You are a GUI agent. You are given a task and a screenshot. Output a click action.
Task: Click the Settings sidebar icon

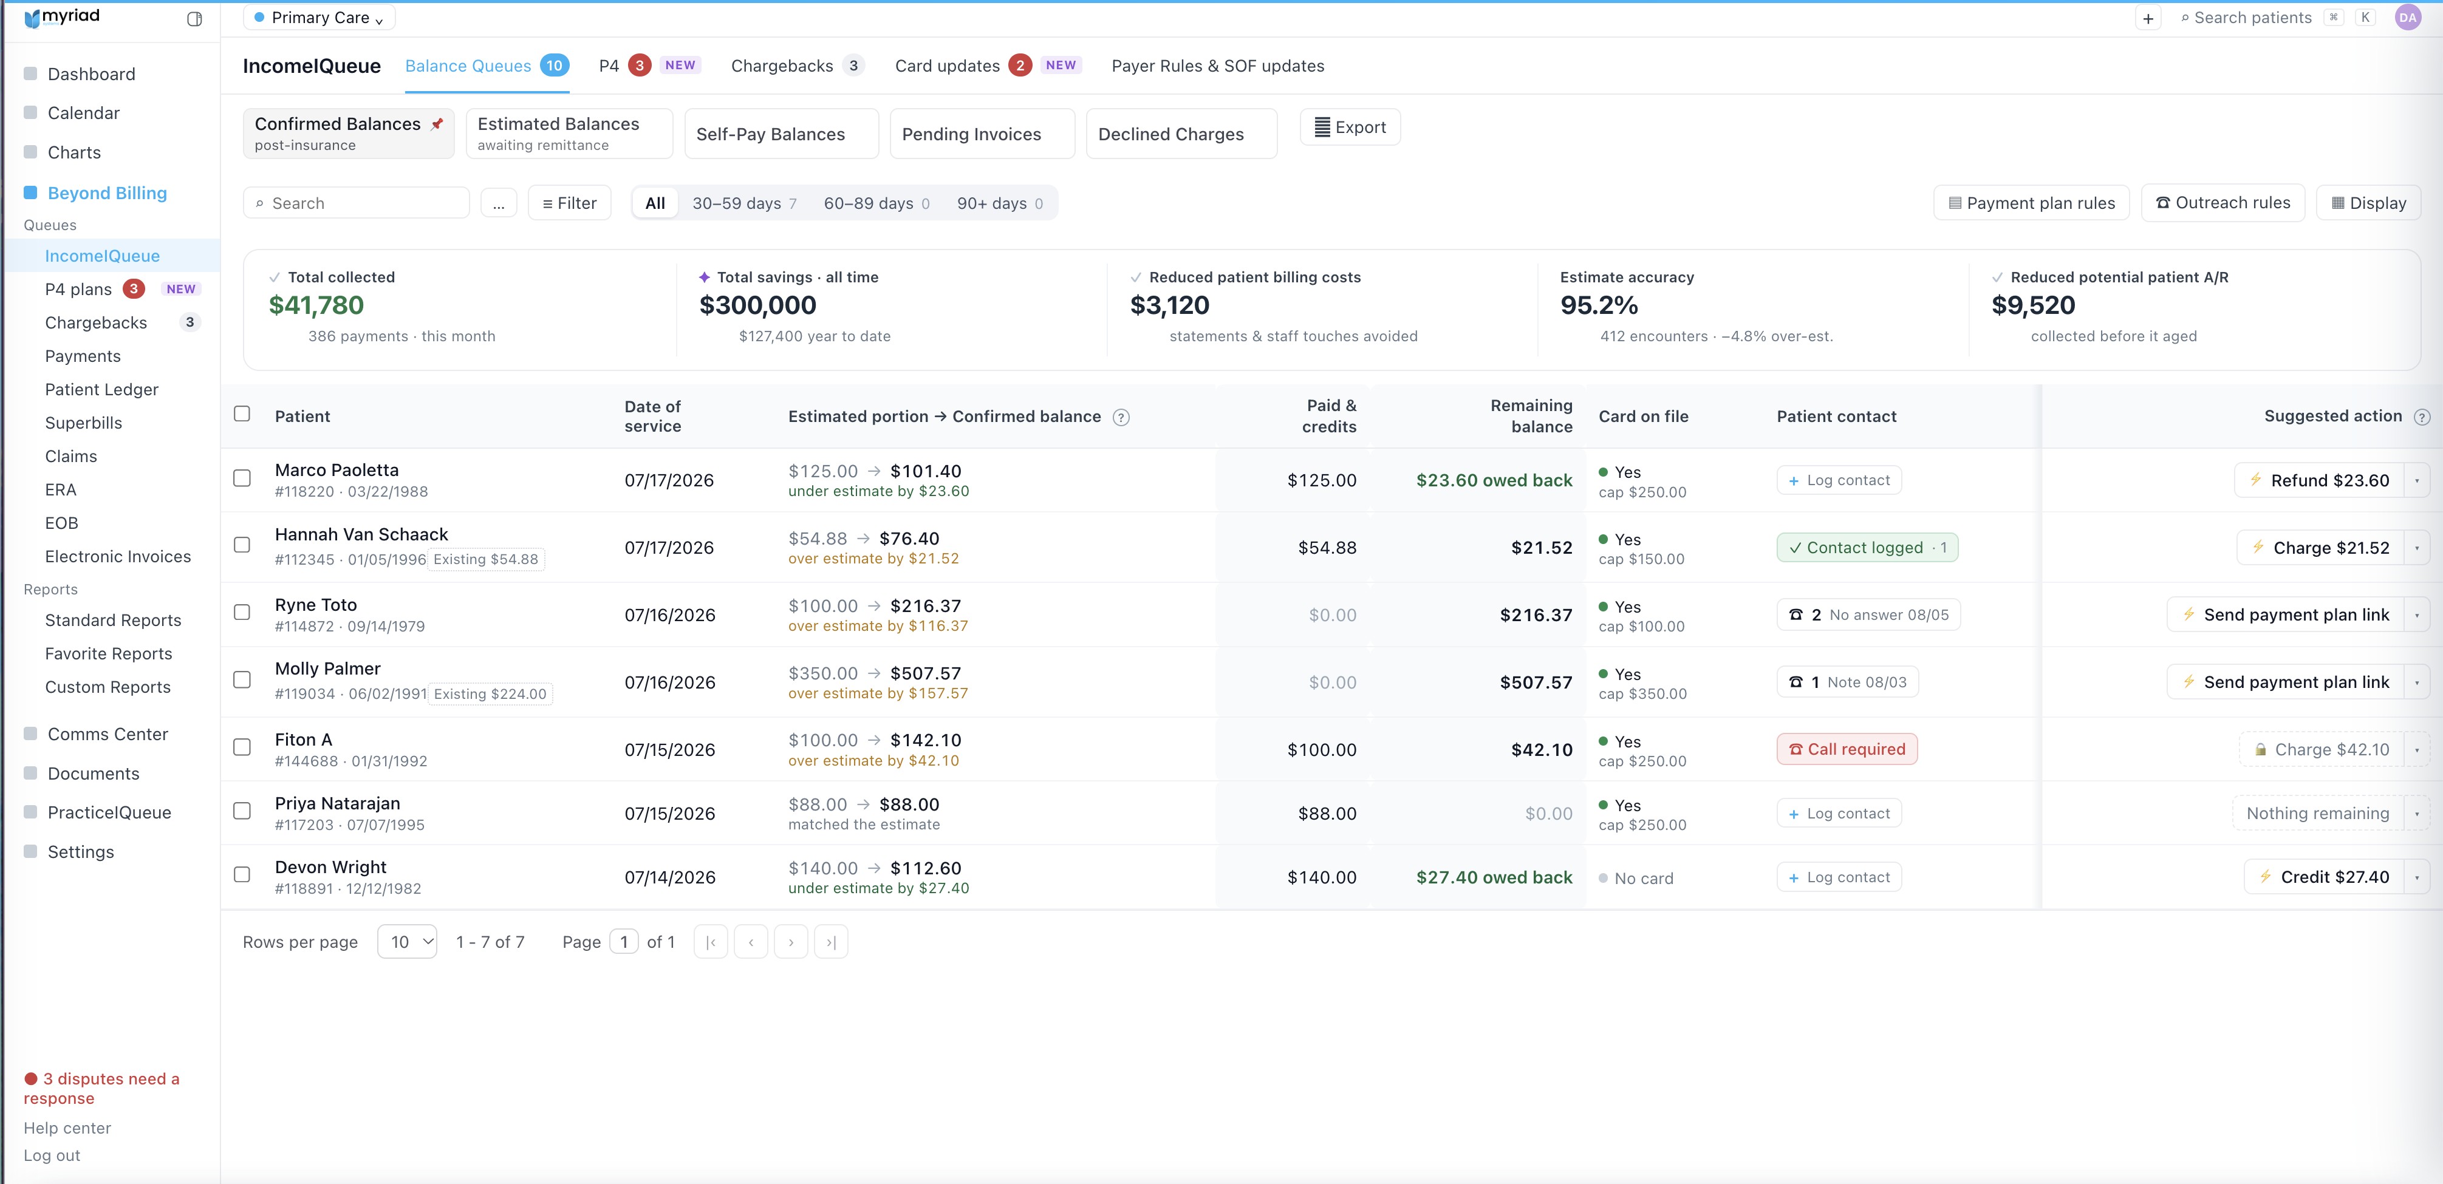[x=30, y=851]
